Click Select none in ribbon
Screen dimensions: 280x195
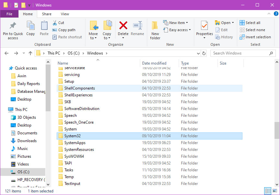tap(252, 30)
